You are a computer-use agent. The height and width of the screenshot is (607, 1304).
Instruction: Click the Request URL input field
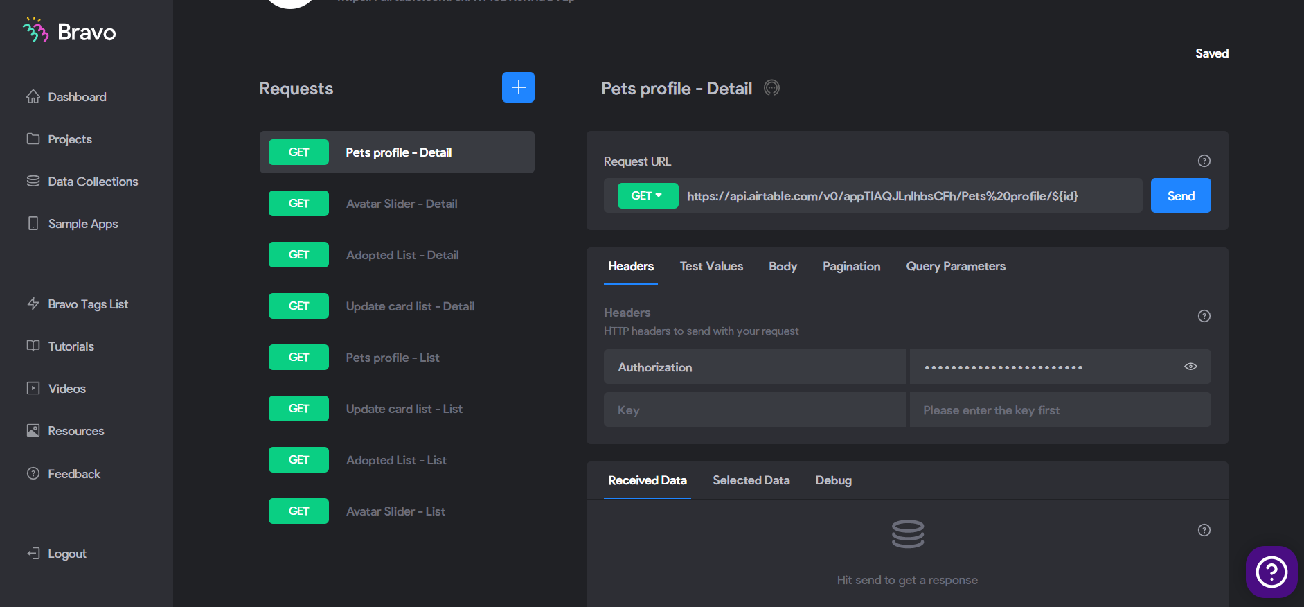(x=910, y=196)
